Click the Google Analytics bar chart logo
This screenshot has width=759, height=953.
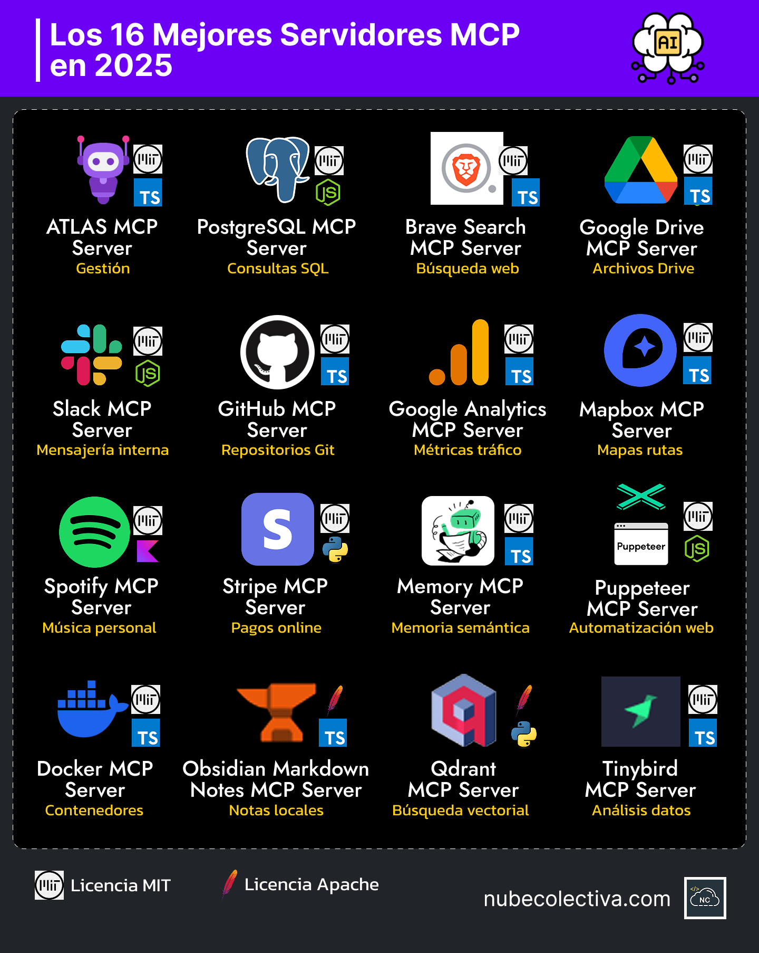pos(459,352)
